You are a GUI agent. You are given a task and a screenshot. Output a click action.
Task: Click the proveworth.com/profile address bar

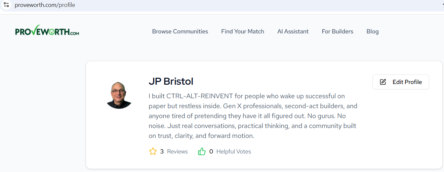coord(45,5)
